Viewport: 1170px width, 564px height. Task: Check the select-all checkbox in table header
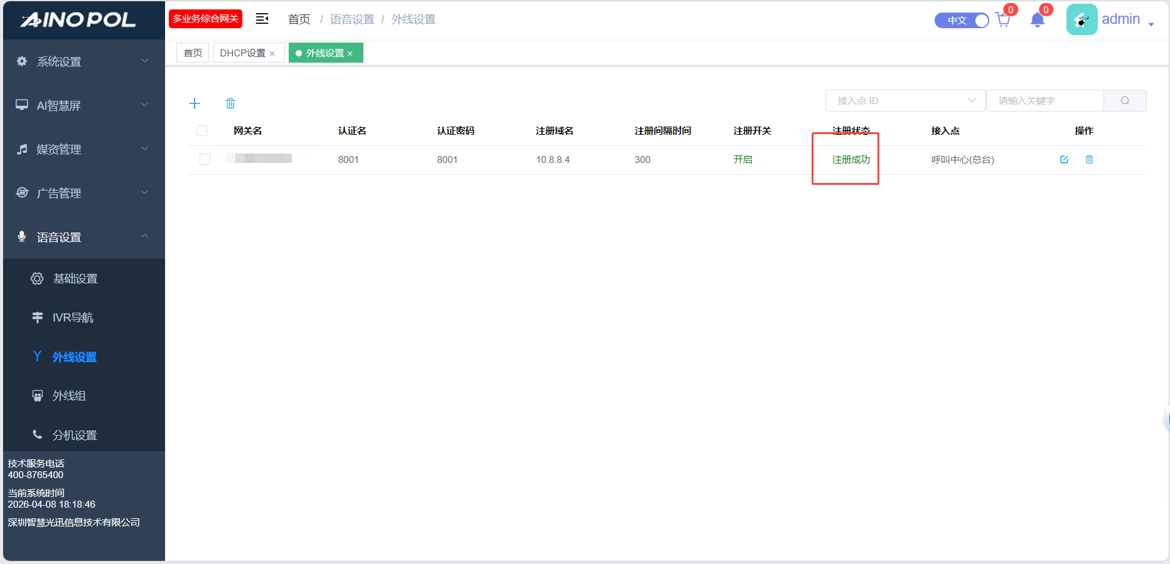[x=201, y=131]
